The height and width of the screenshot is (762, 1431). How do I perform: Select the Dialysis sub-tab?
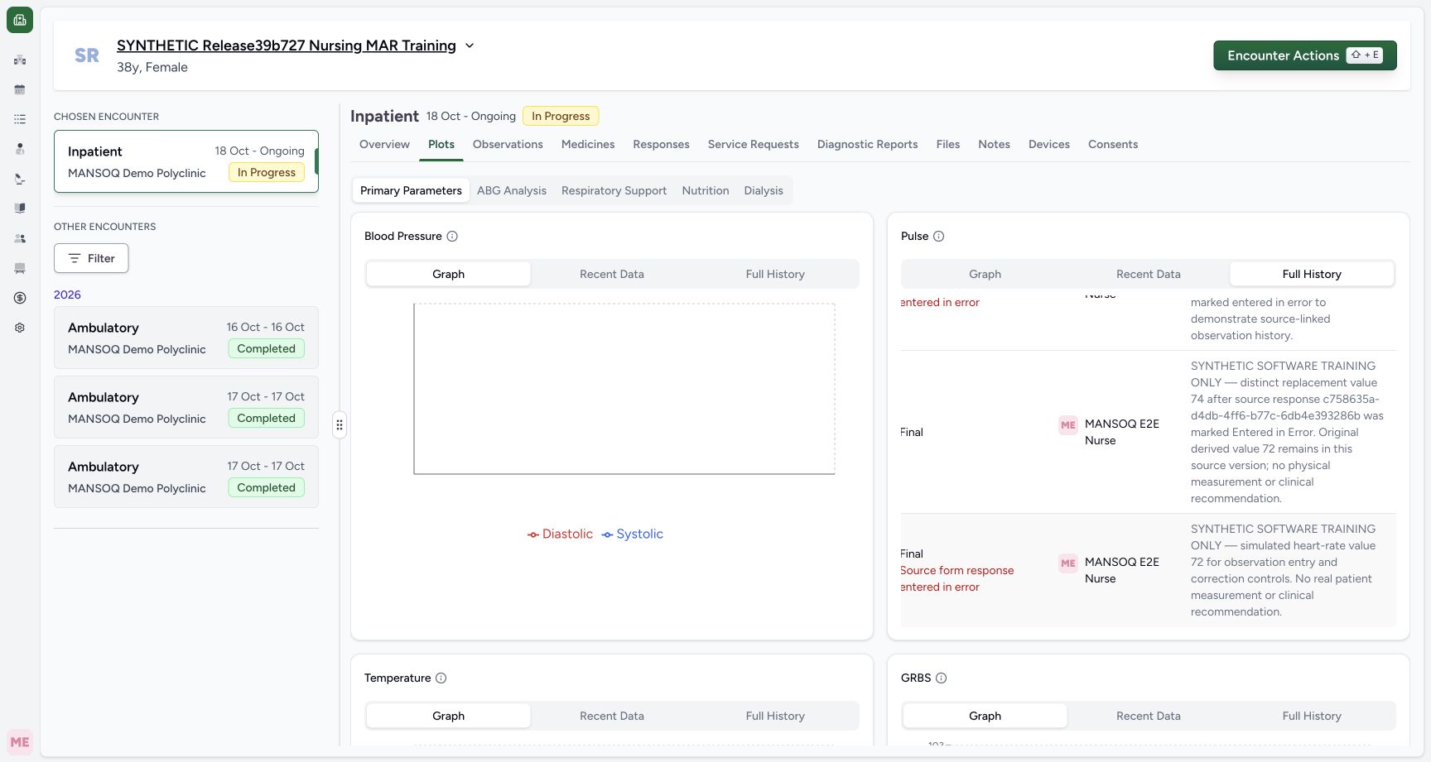click(764, 190)
